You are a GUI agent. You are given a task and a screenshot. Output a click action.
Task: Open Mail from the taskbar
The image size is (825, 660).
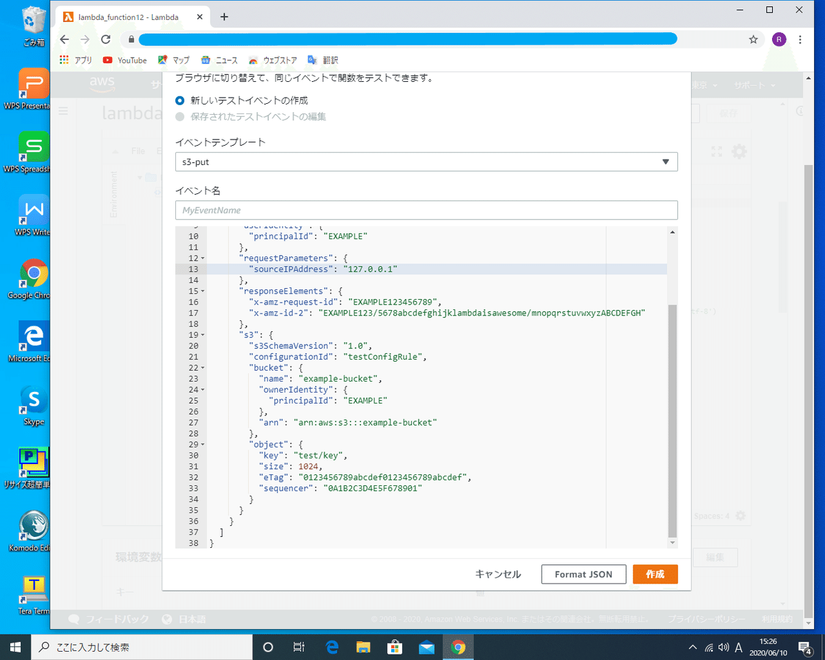(426, 647)
